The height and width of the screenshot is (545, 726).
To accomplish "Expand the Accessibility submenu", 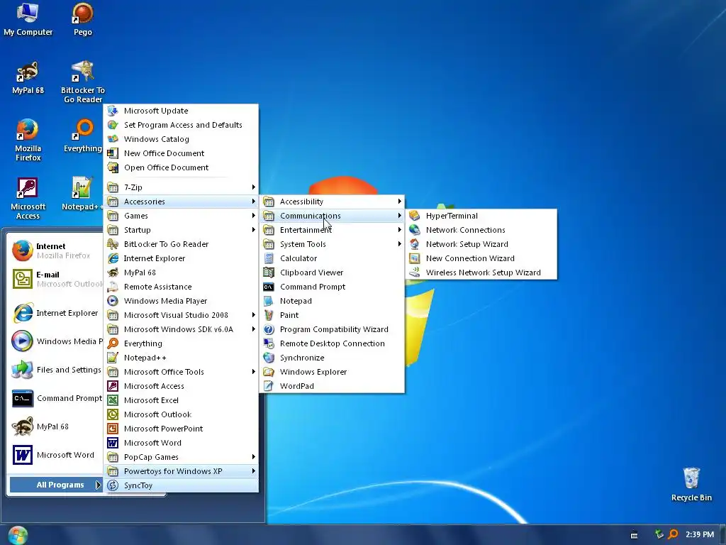I will pyautogui.click(x=332, y=202).
